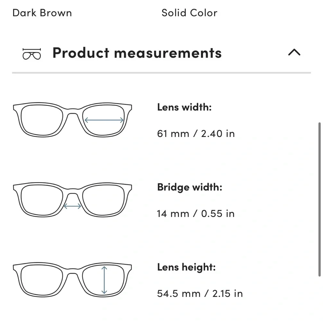The image size is (323, 323).
Task: Click the horizontal arrow in Lens width diagram
Action: 104,120
